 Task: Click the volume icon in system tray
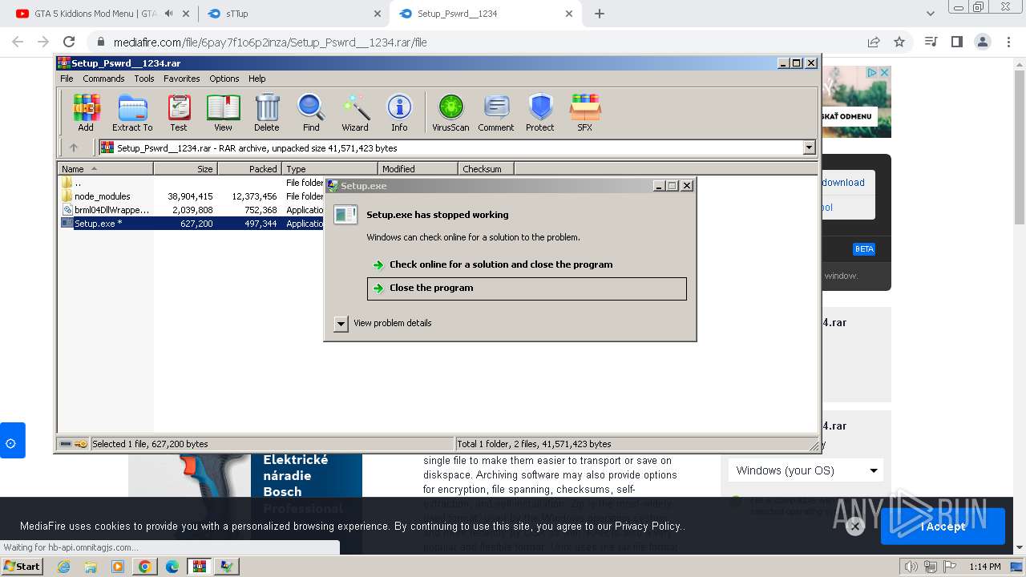click(x=911, y=567)
